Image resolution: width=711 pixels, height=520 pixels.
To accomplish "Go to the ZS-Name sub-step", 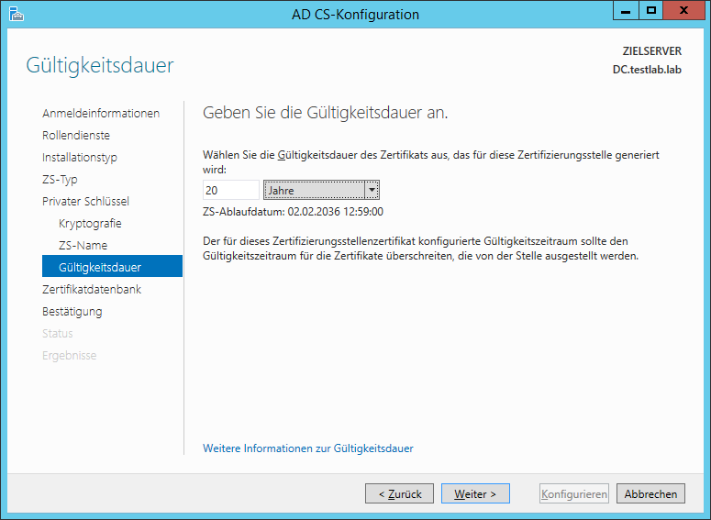I will pos(83,245).
